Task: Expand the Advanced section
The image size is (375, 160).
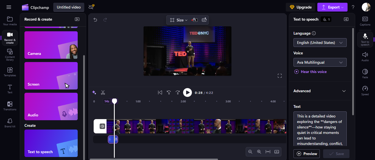Action: pos(320,91)
